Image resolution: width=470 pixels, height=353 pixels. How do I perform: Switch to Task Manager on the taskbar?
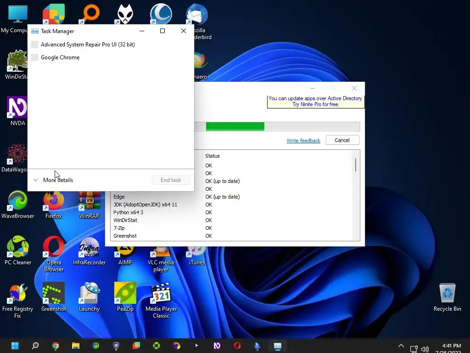pyautogui.click(x=278, y=346)
